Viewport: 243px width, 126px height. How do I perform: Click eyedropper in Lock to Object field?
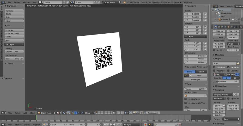point(206,96)
